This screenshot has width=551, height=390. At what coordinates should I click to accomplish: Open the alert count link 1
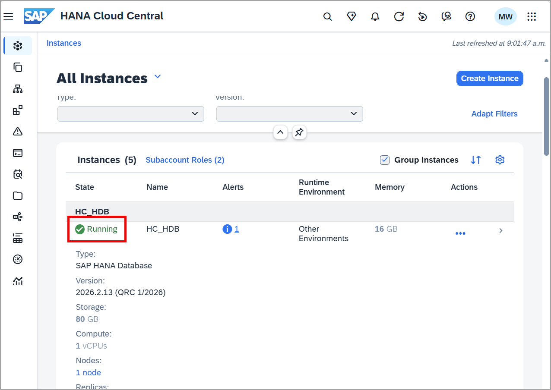(237, 229)
